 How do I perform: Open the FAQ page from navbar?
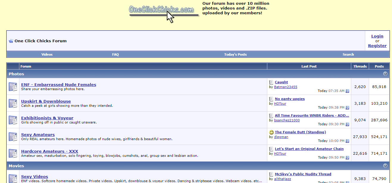[x=115, y=54]
